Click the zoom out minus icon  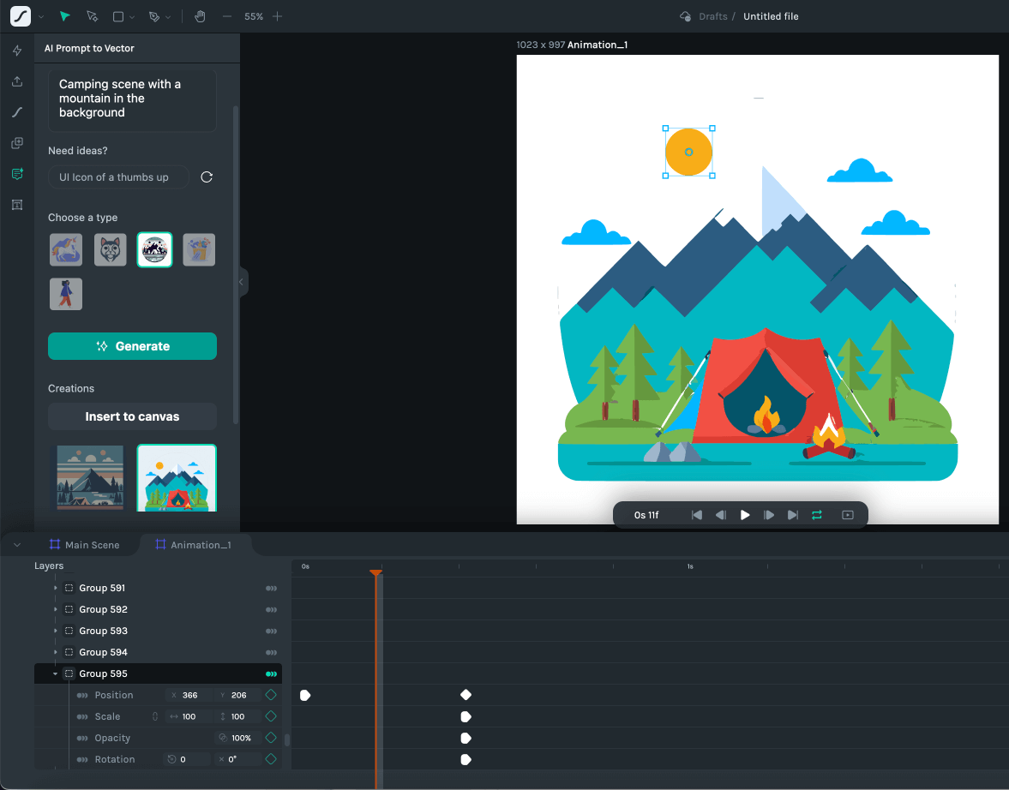click(226, 16)
